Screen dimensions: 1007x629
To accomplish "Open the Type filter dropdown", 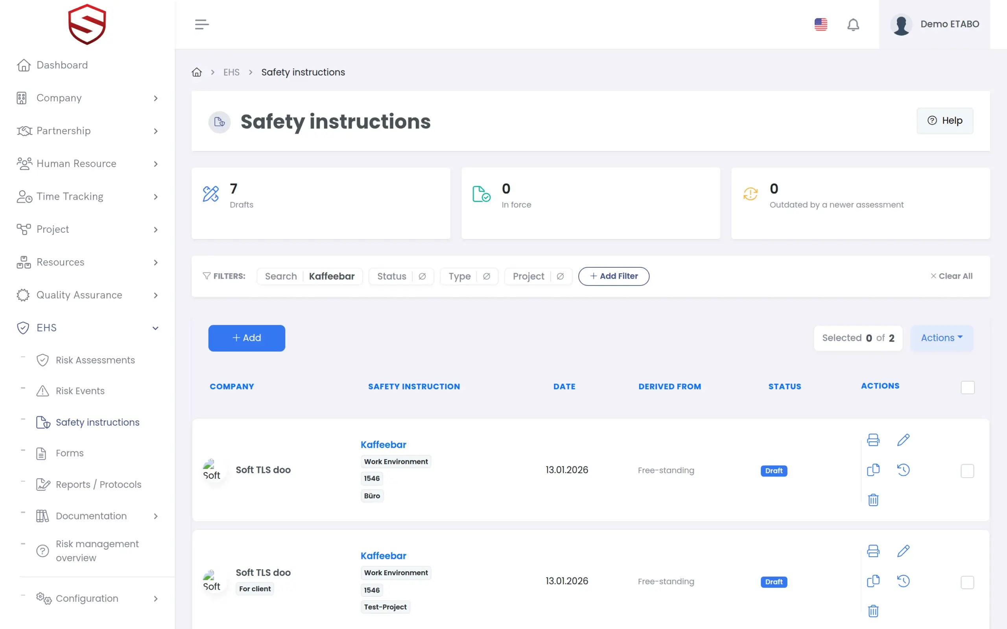I will point(469,276).
